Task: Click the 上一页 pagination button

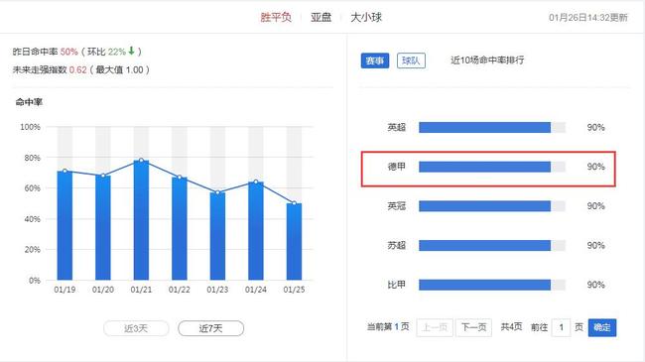Action: [x=435, y=327]
